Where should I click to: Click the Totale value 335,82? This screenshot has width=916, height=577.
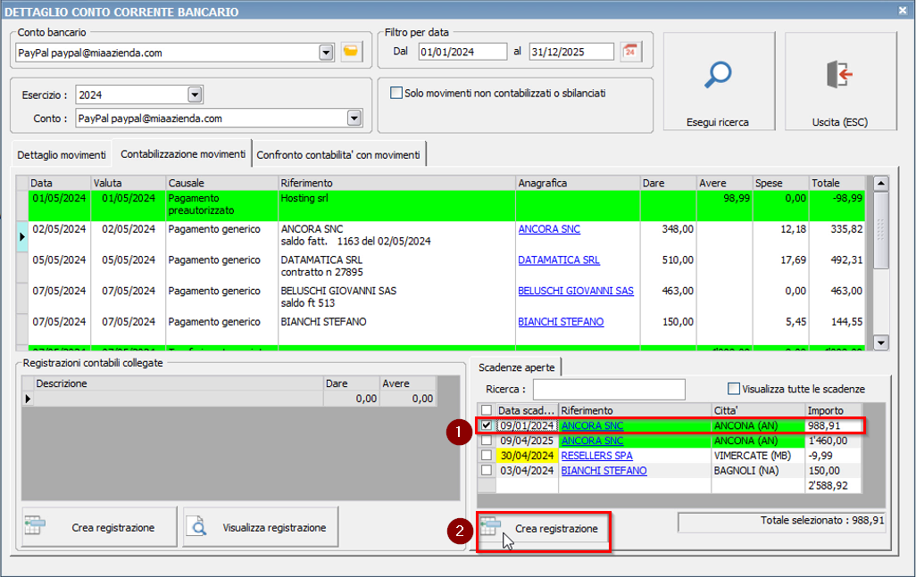pyautogui.click(x=846, y=229)
